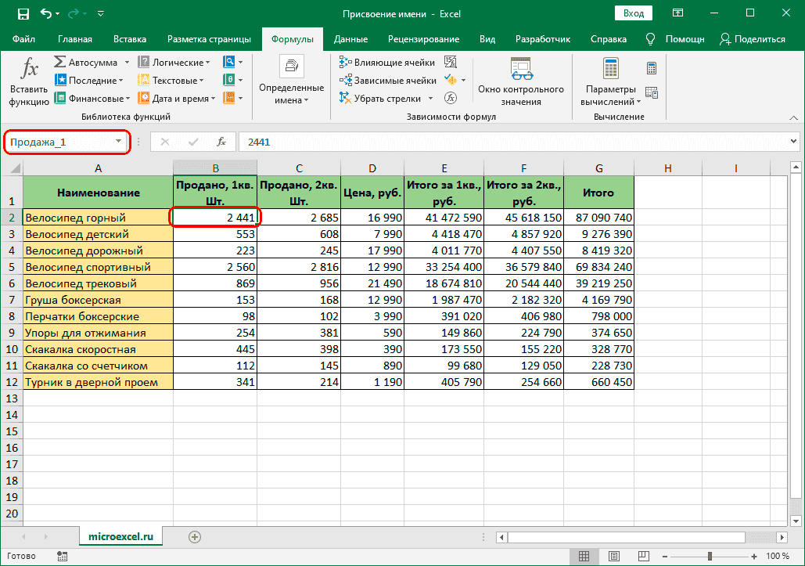Image resolution: width=805 pixels, height=566 pixels.
Task: Click the Поделиться share button
Action: coord(753,39)
